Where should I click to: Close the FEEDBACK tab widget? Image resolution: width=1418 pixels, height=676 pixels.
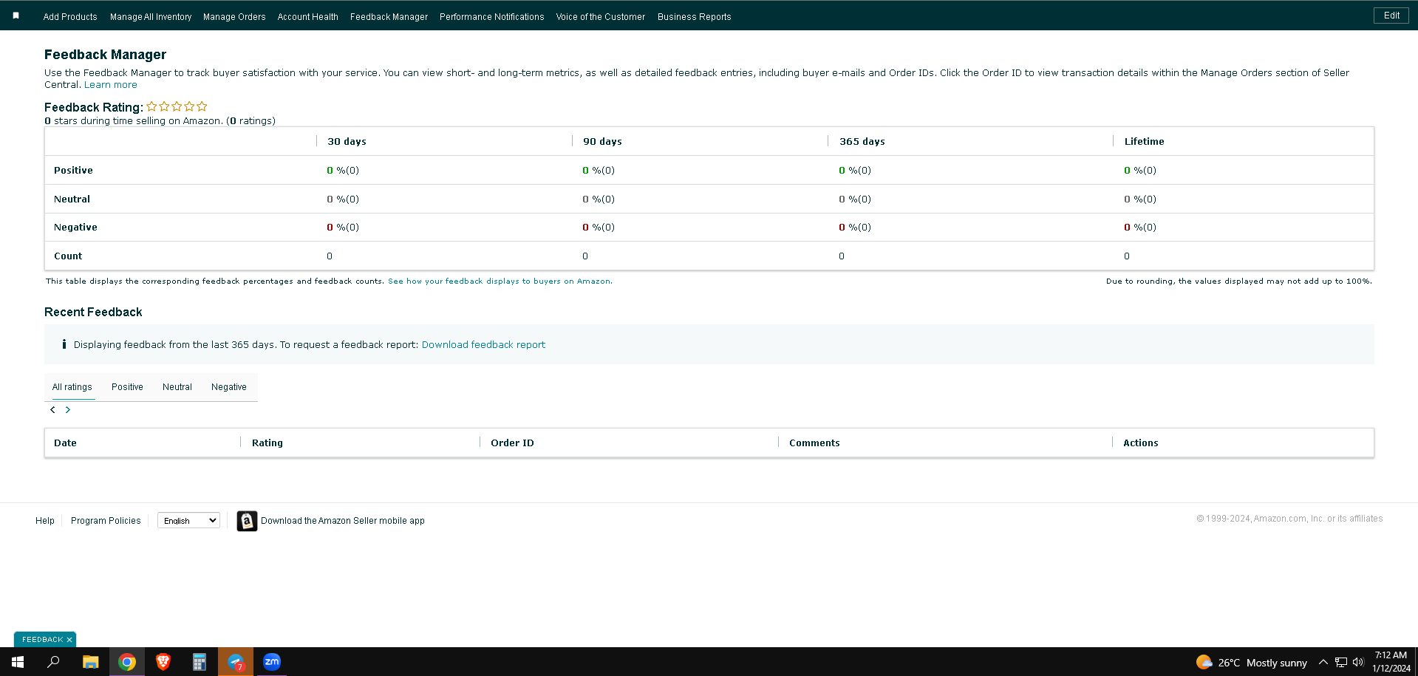point(69,640)
